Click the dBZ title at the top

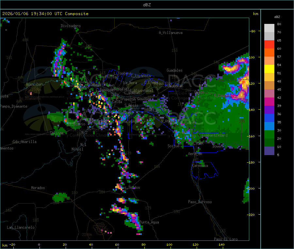click(147, 5)
